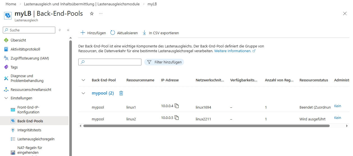Click Filter hinzufügen button
Viewport: 353px width, 156px height.
coord(164,62)
